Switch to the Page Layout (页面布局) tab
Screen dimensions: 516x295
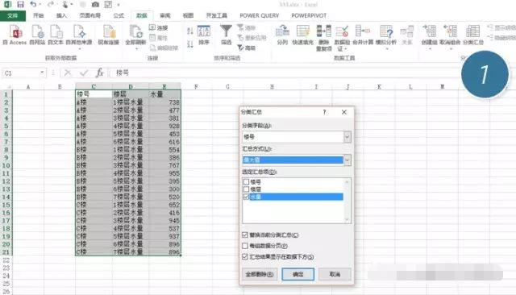(x=89, y=15)
